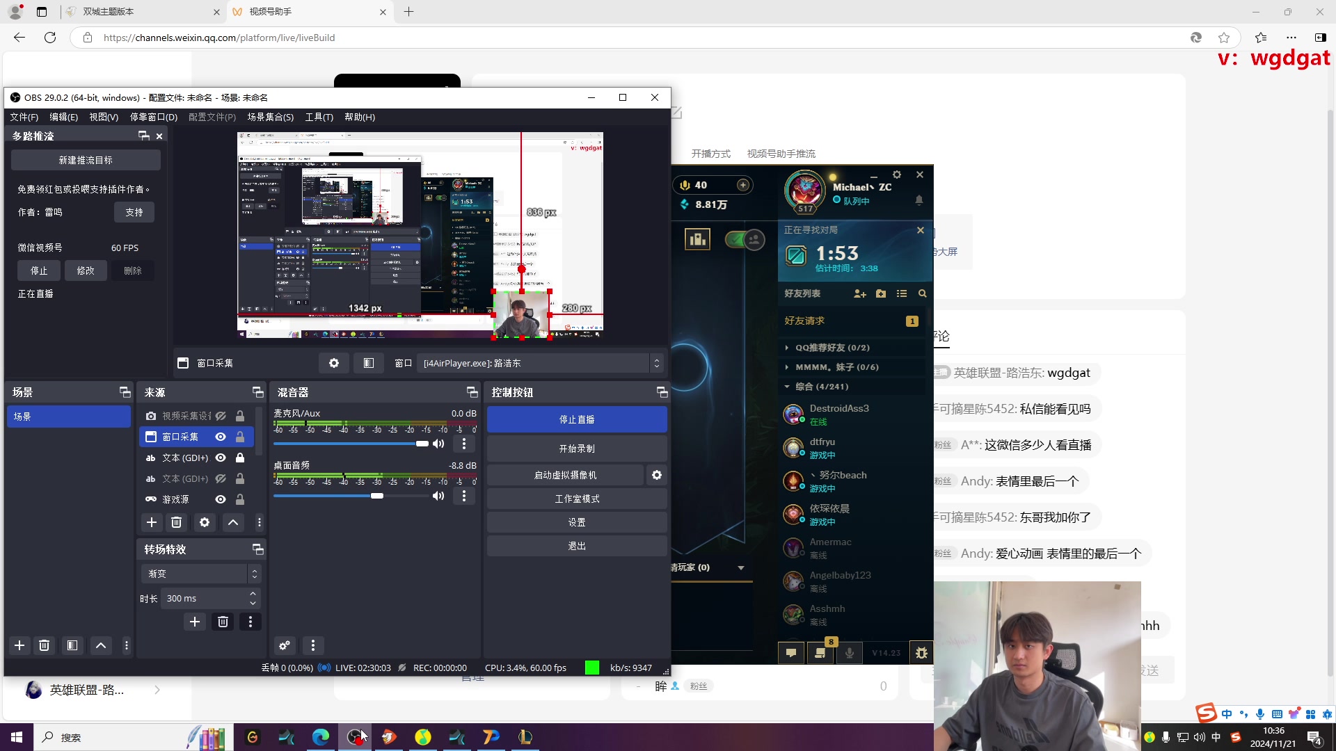Open scene filters in the Scenes panel toolbar

click(72, 645)
